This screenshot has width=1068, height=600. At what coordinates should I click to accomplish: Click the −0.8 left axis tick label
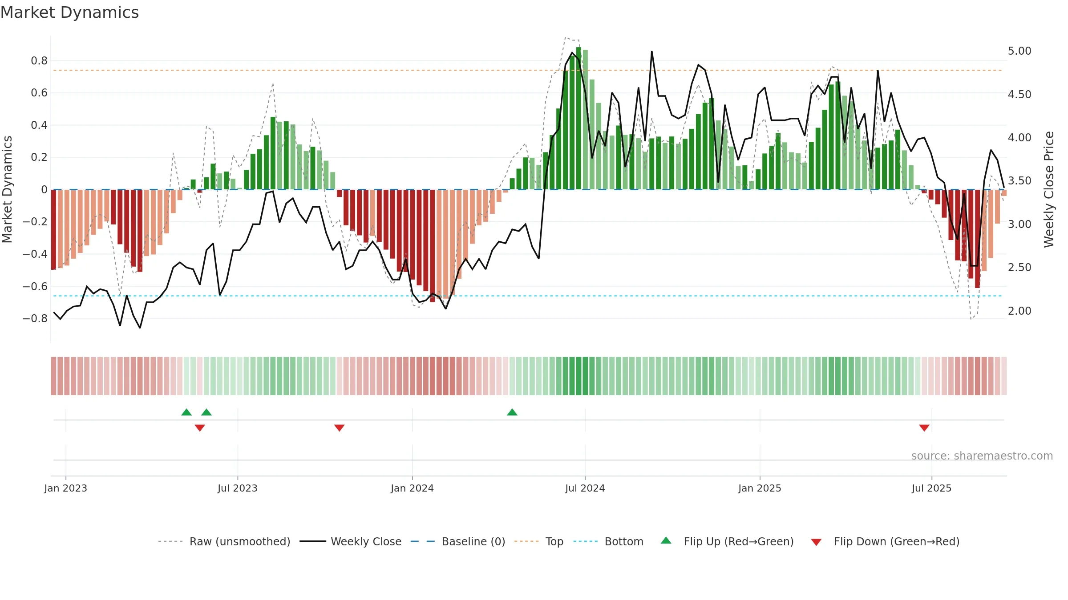click(x=35, y=318)
